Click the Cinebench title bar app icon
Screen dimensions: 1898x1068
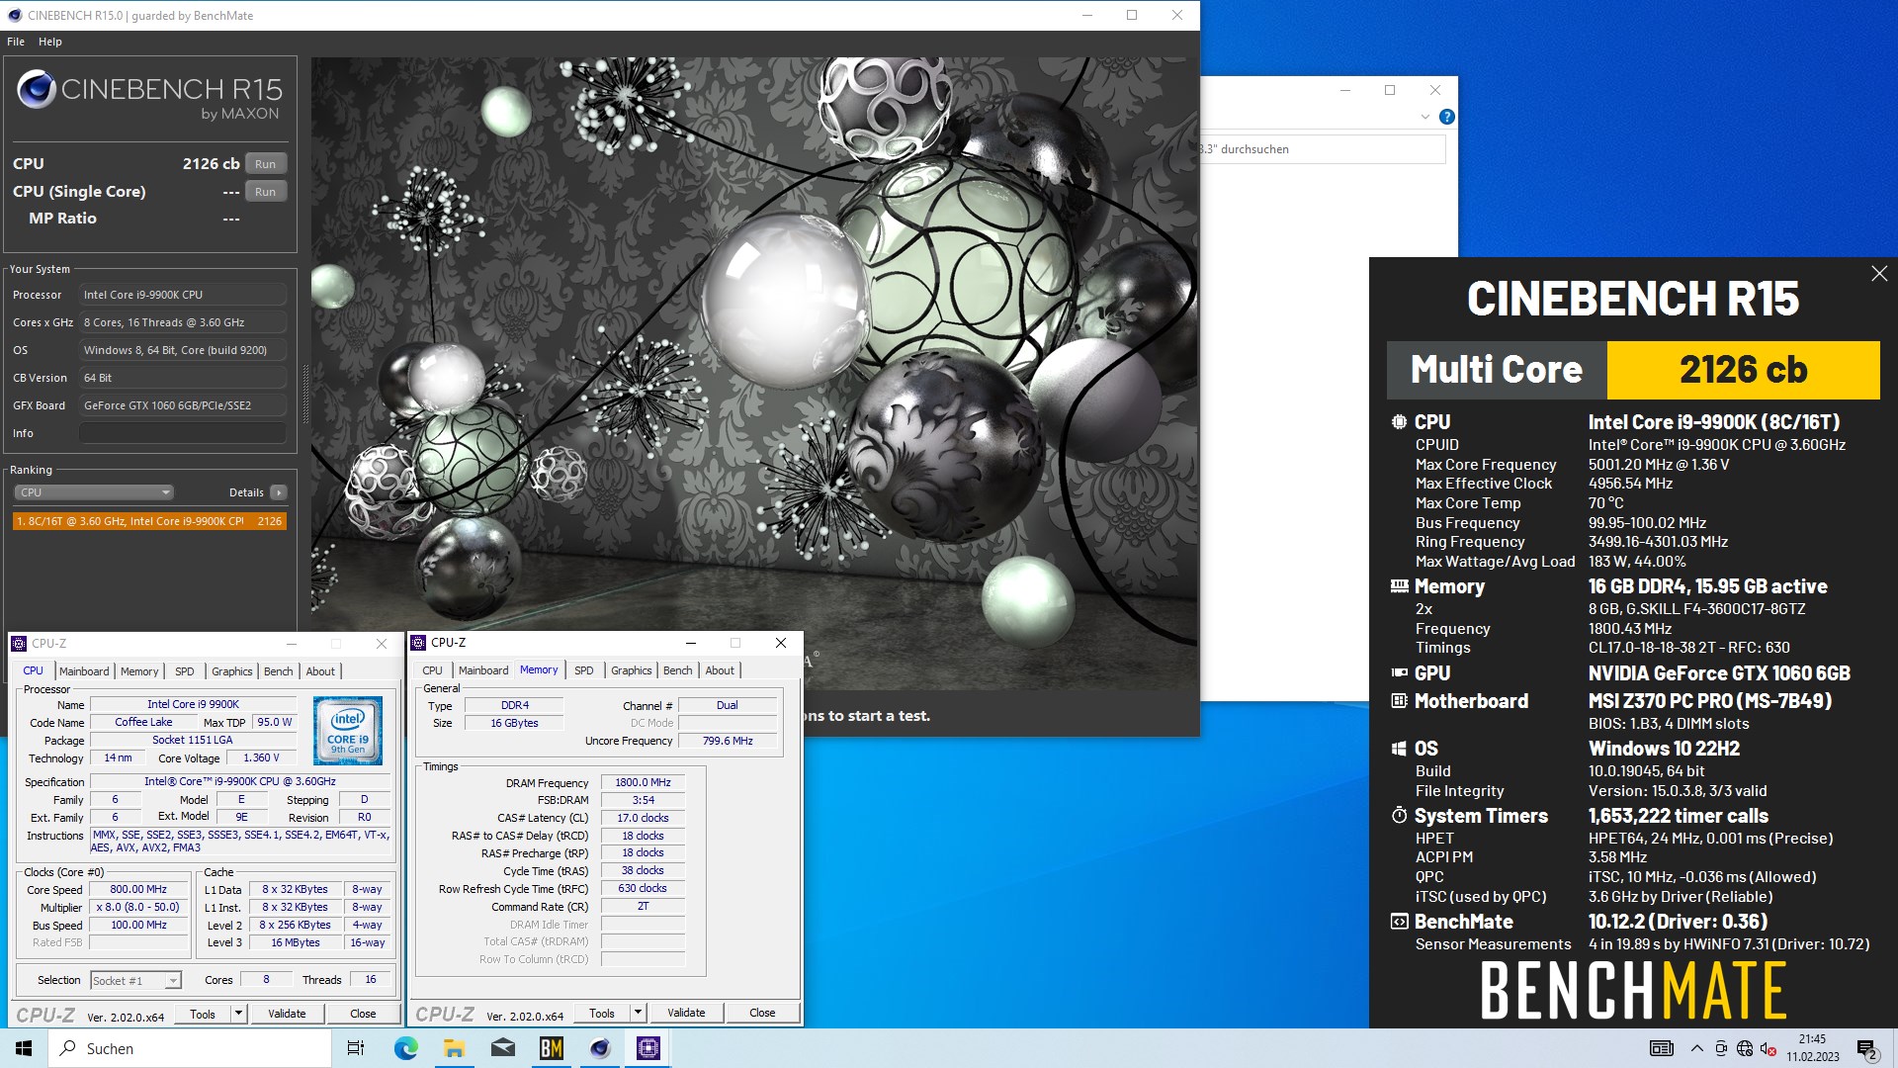click(x=14, y=15)
